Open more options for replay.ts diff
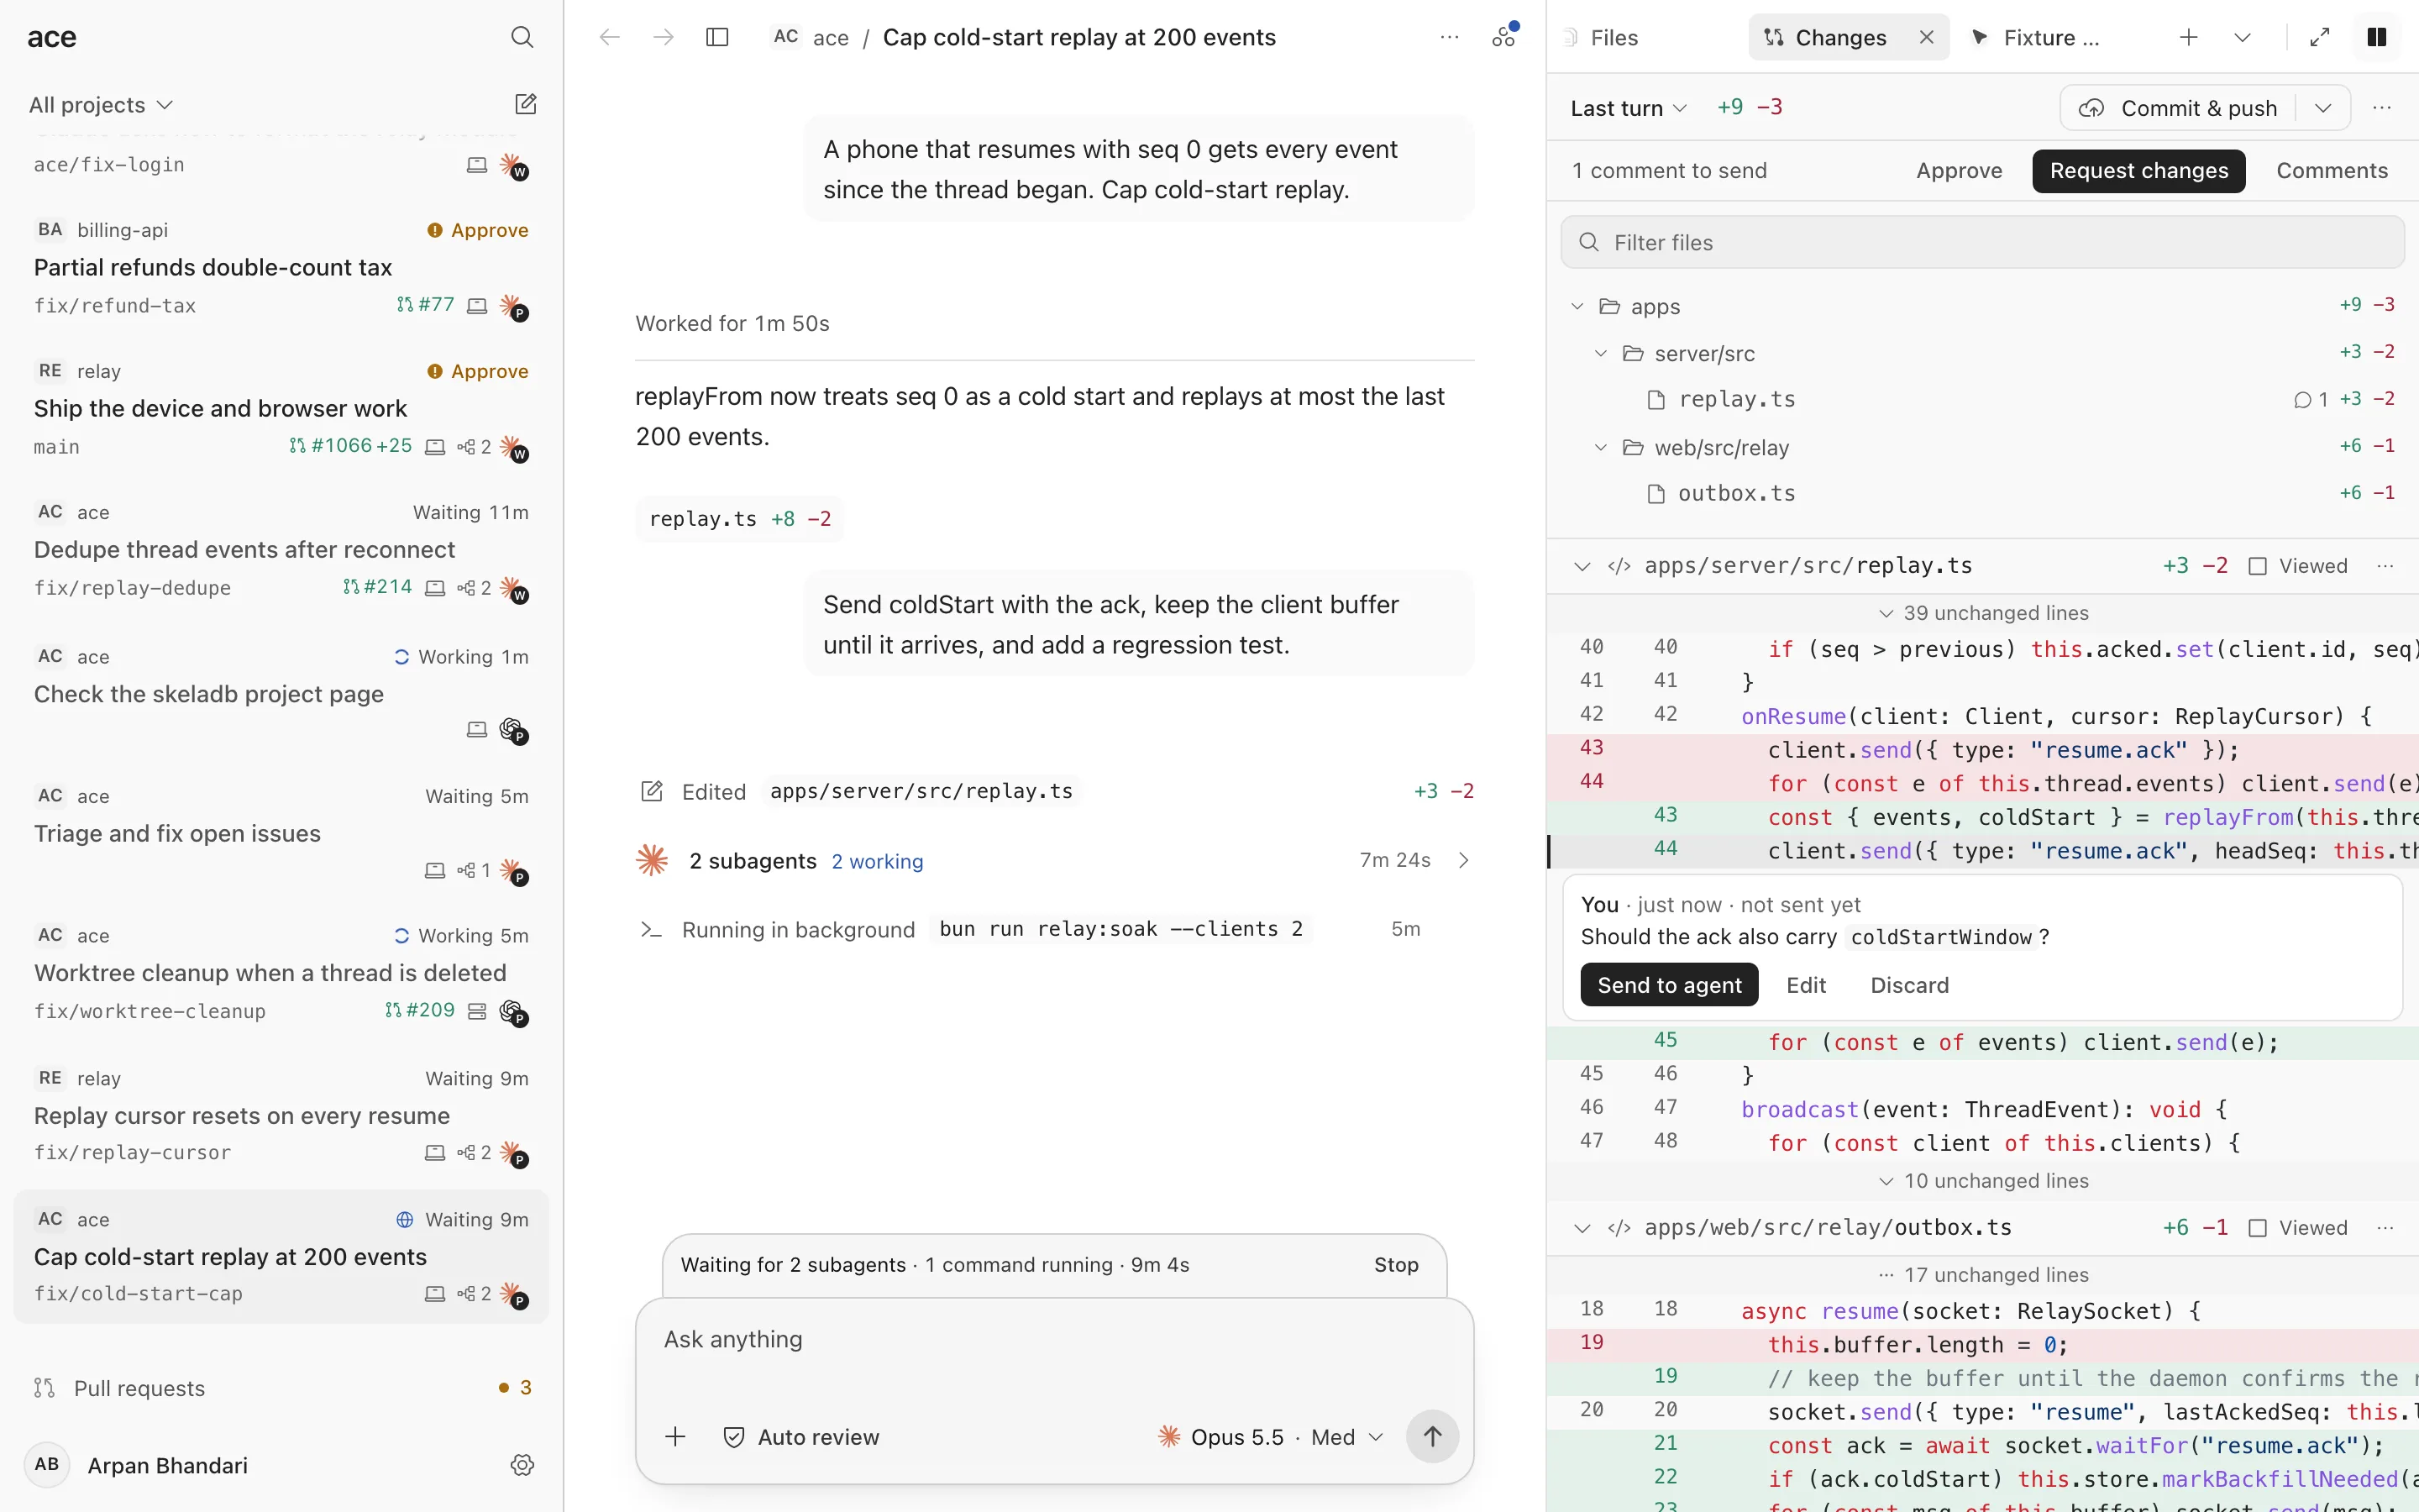The width and height of the screenshot is (2419, 1512). (x=2386, y=566)
